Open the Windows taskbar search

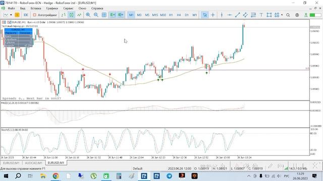18,176
